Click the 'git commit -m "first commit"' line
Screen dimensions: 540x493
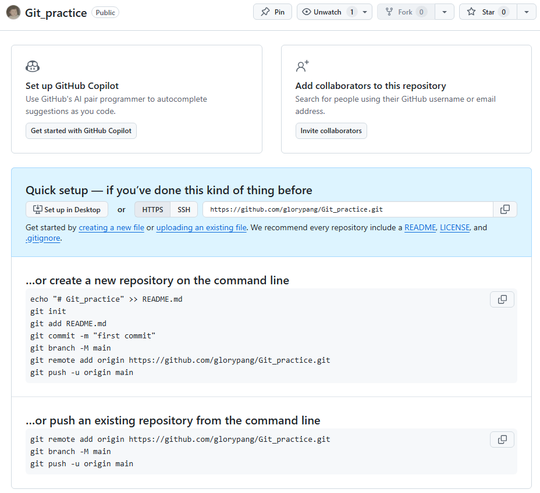(x=93, y=336)
